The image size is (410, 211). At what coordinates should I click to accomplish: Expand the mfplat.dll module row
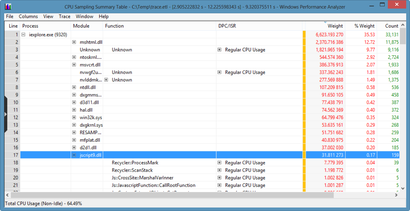point(74,140)
